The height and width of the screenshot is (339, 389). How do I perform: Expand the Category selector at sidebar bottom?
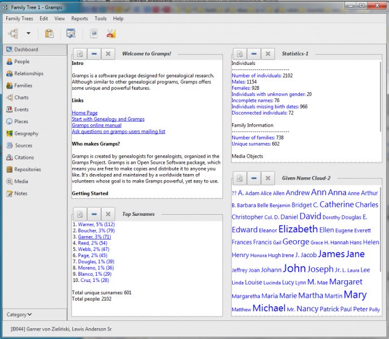(20, 314)
